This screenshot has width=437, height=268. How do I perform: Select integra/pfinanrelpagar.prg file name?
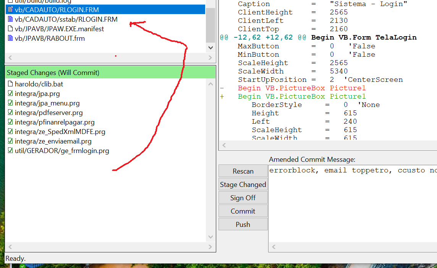(55, 122)
